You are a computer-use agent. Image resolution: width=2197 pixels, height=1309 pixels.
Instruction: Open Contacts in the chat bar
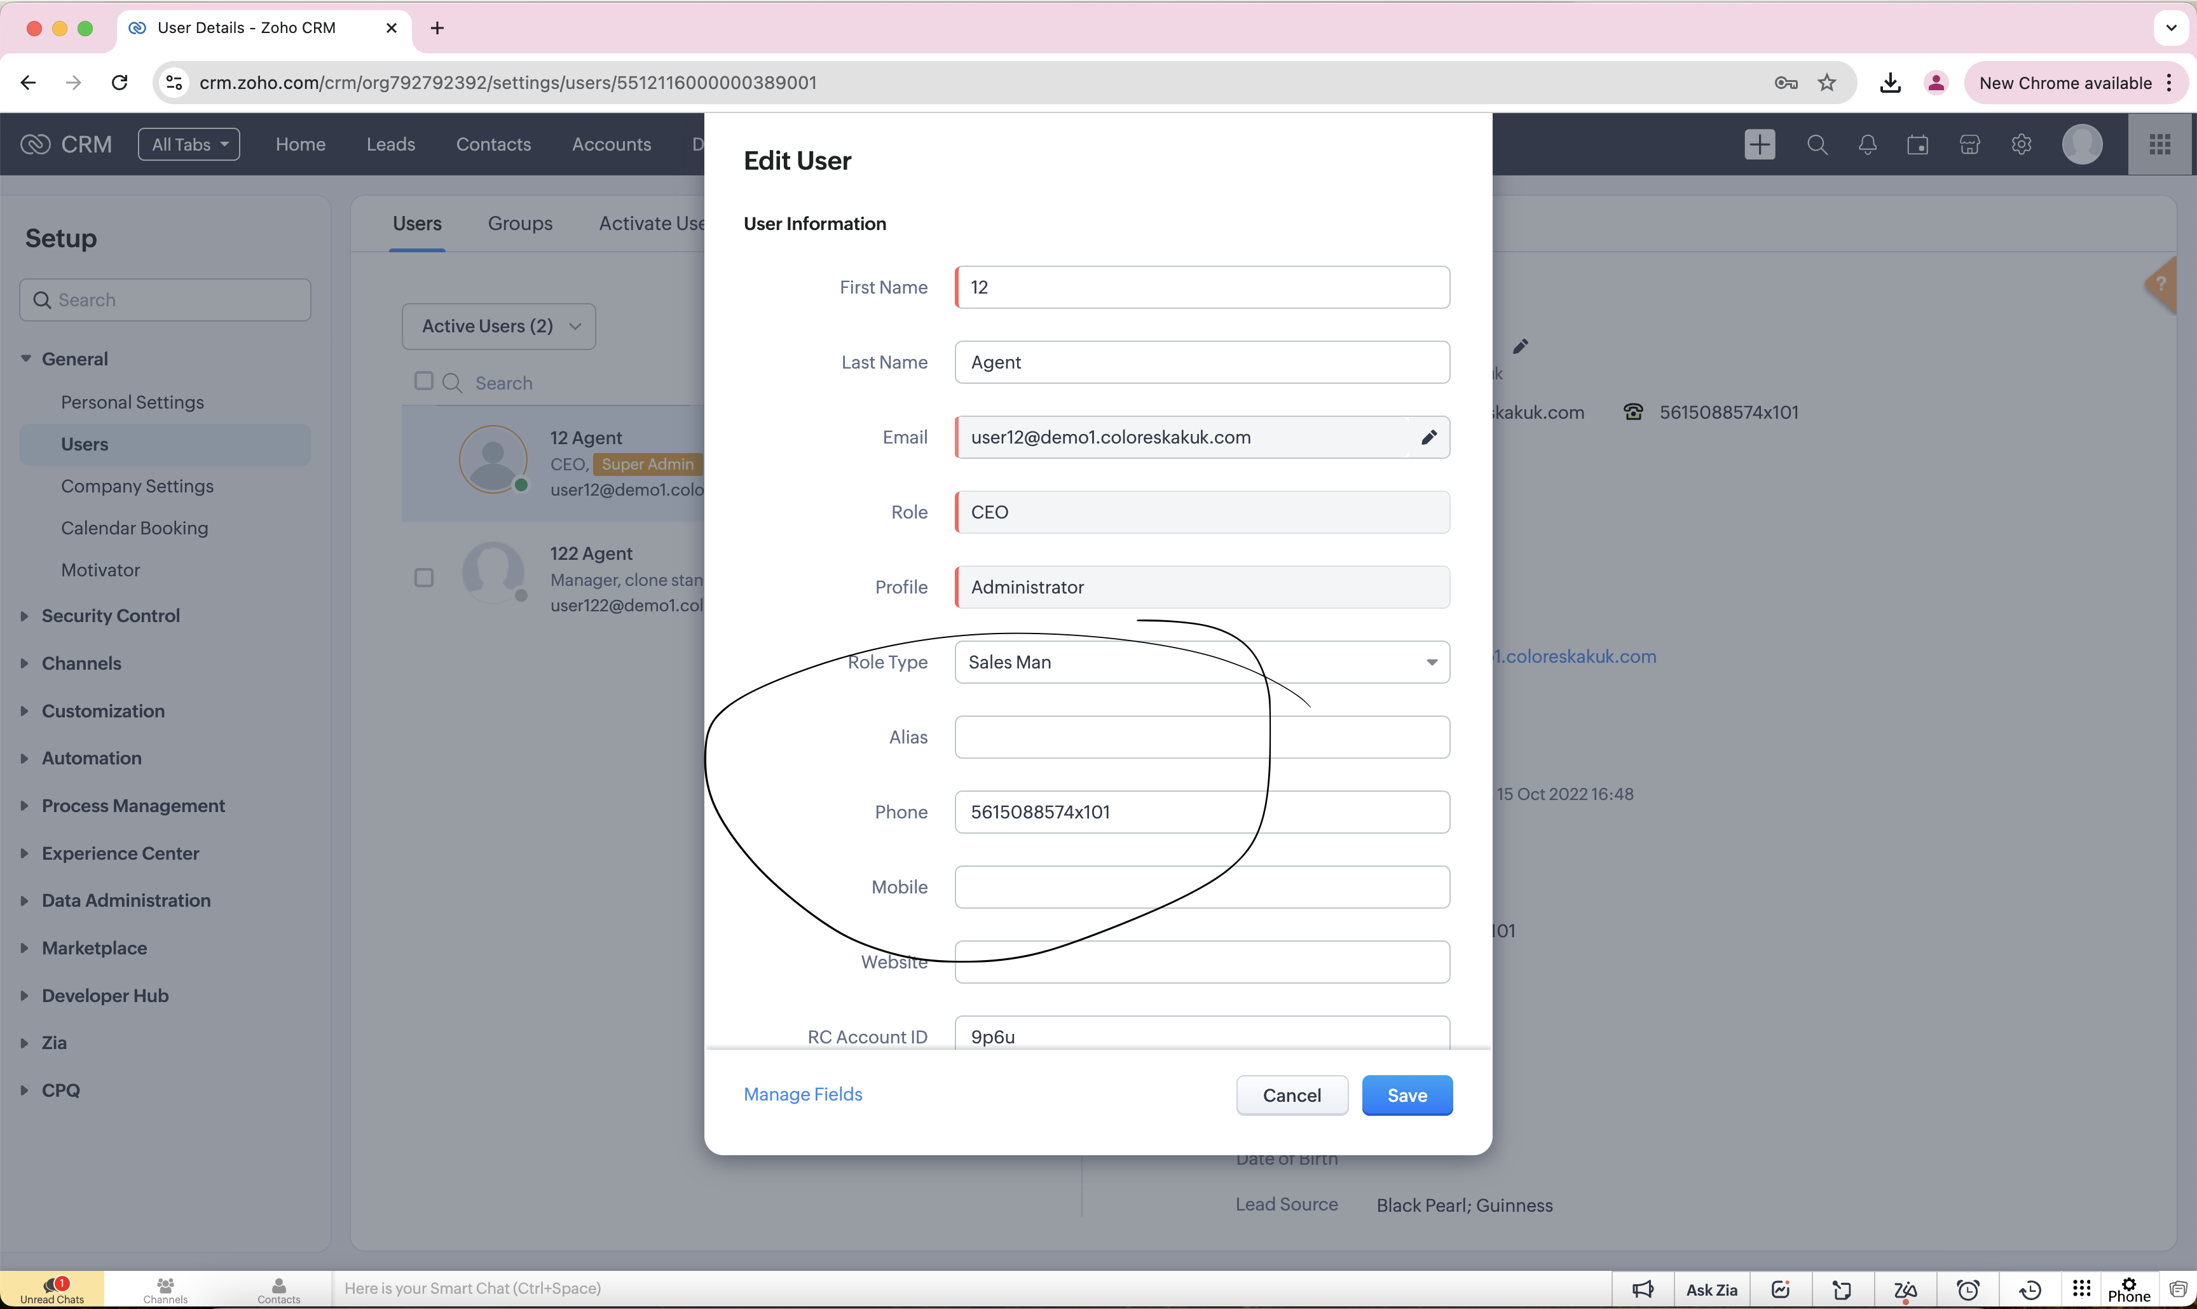(x=279, y=1289)
